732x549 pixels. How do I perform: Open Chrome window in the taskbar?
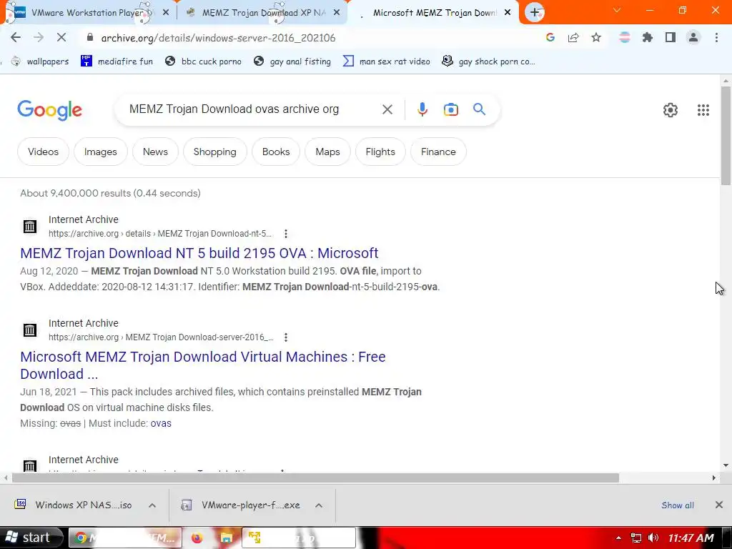pyautogui.click(x=124, y=538)
